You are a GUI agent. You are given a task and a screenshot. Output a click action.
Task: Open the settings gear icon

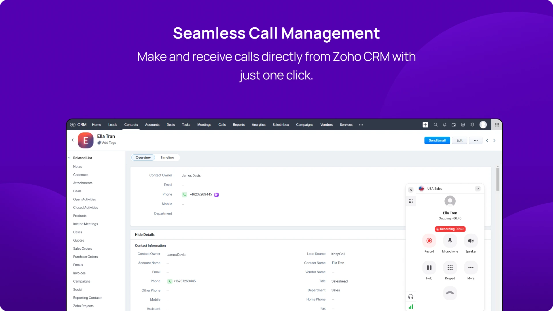(x=472, y=125)
